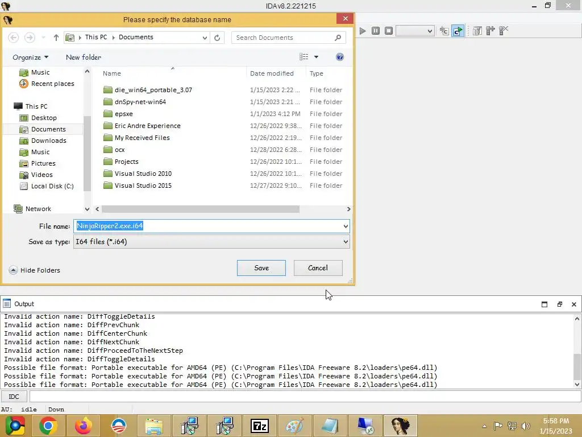Start the debugger process play icon
This screenshot has width=582, height=437.
[363, 31]
